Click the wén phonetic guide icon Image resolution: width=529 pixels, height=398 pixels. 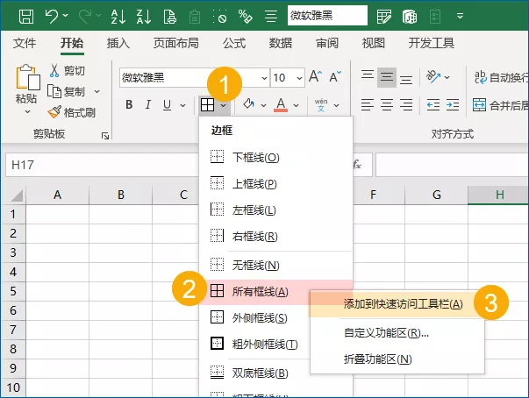(x=321, y=105)
